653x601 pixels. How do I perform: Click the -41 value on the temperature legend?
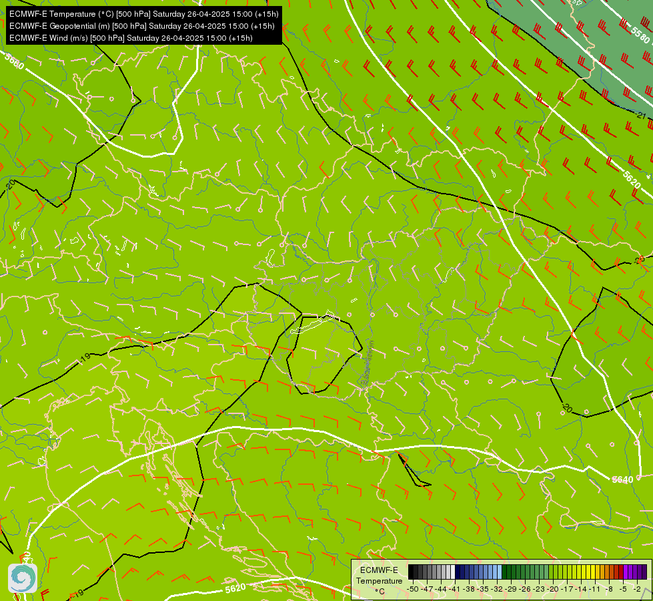[x=455, y=590]
